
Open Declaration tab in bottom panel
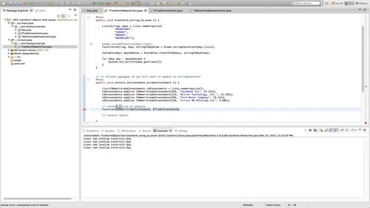point(127,131)
